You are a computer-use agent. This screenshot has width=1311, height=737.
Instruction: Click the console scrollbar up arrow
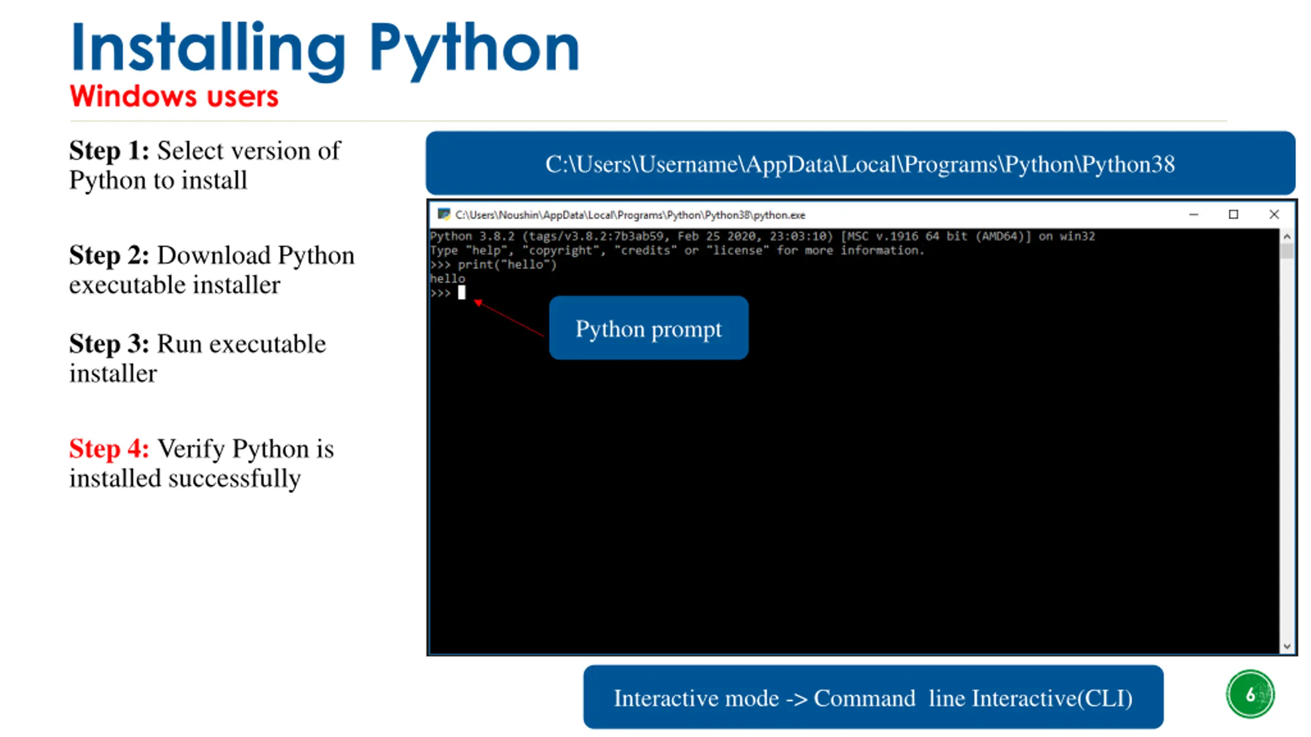(x=1286, y=236)
